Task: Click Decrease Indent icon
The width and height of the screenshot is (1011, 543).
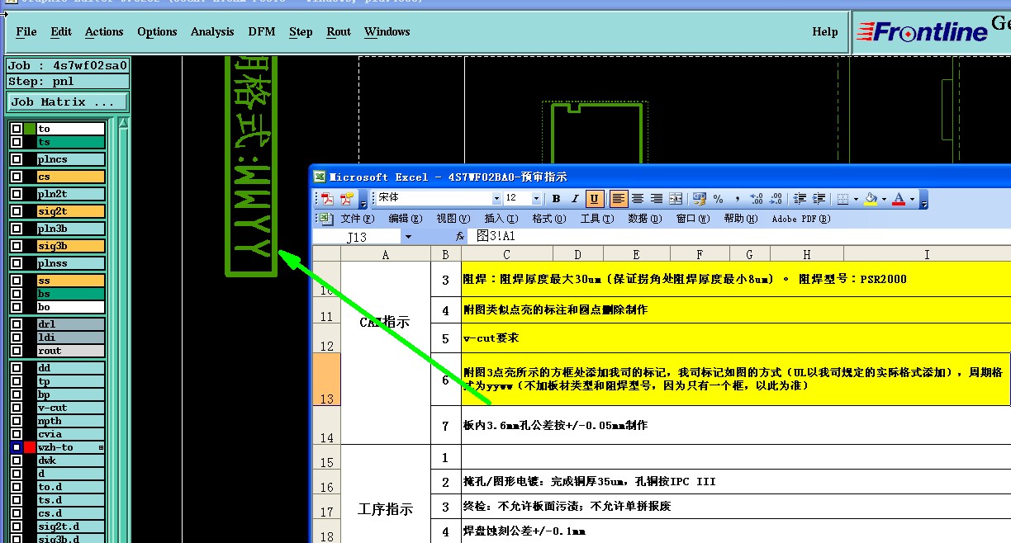Action: [x=800, y=199]
